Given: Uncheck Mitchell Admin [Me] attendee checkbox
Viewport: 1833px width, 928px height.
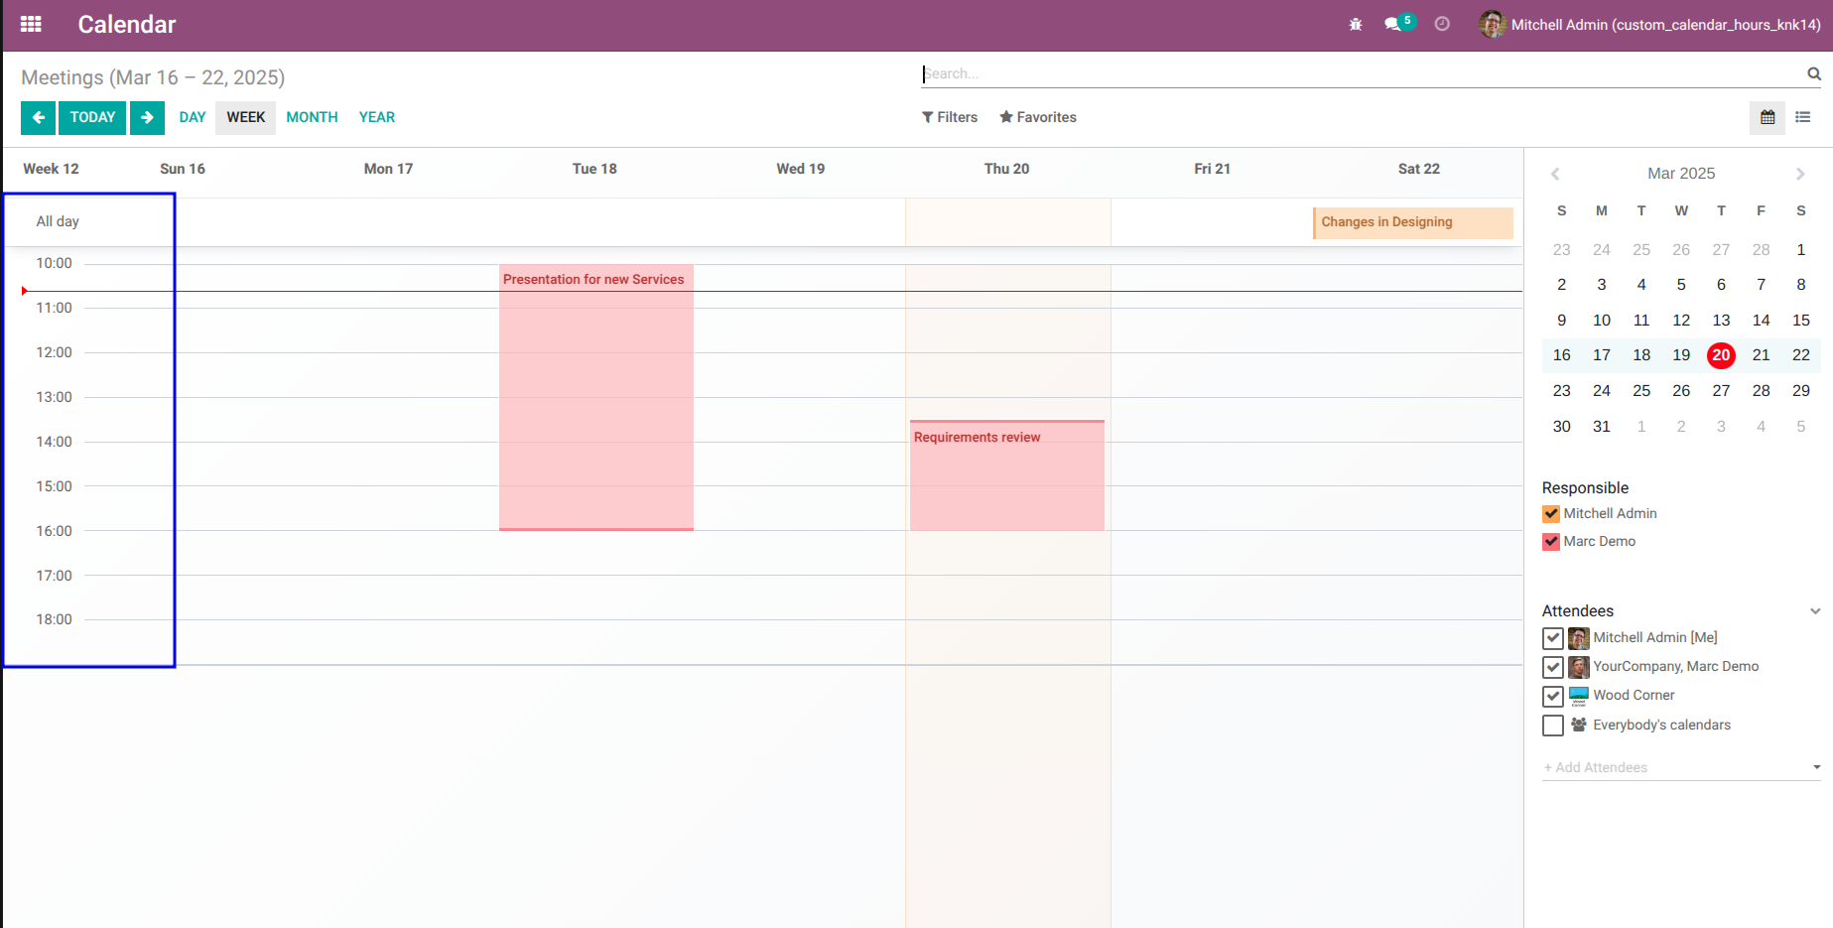Looking at the screenshot, I should [x=1553, y=638].
